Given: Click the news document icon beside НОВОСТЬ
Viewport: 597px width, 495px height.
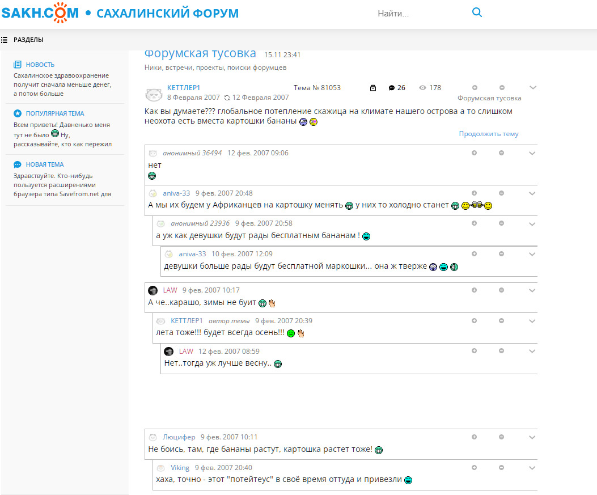Looking at the screenshot, I should 18,64.
